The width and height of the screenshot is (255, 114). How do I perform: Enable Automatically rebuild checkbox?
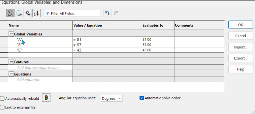(2, 98)
